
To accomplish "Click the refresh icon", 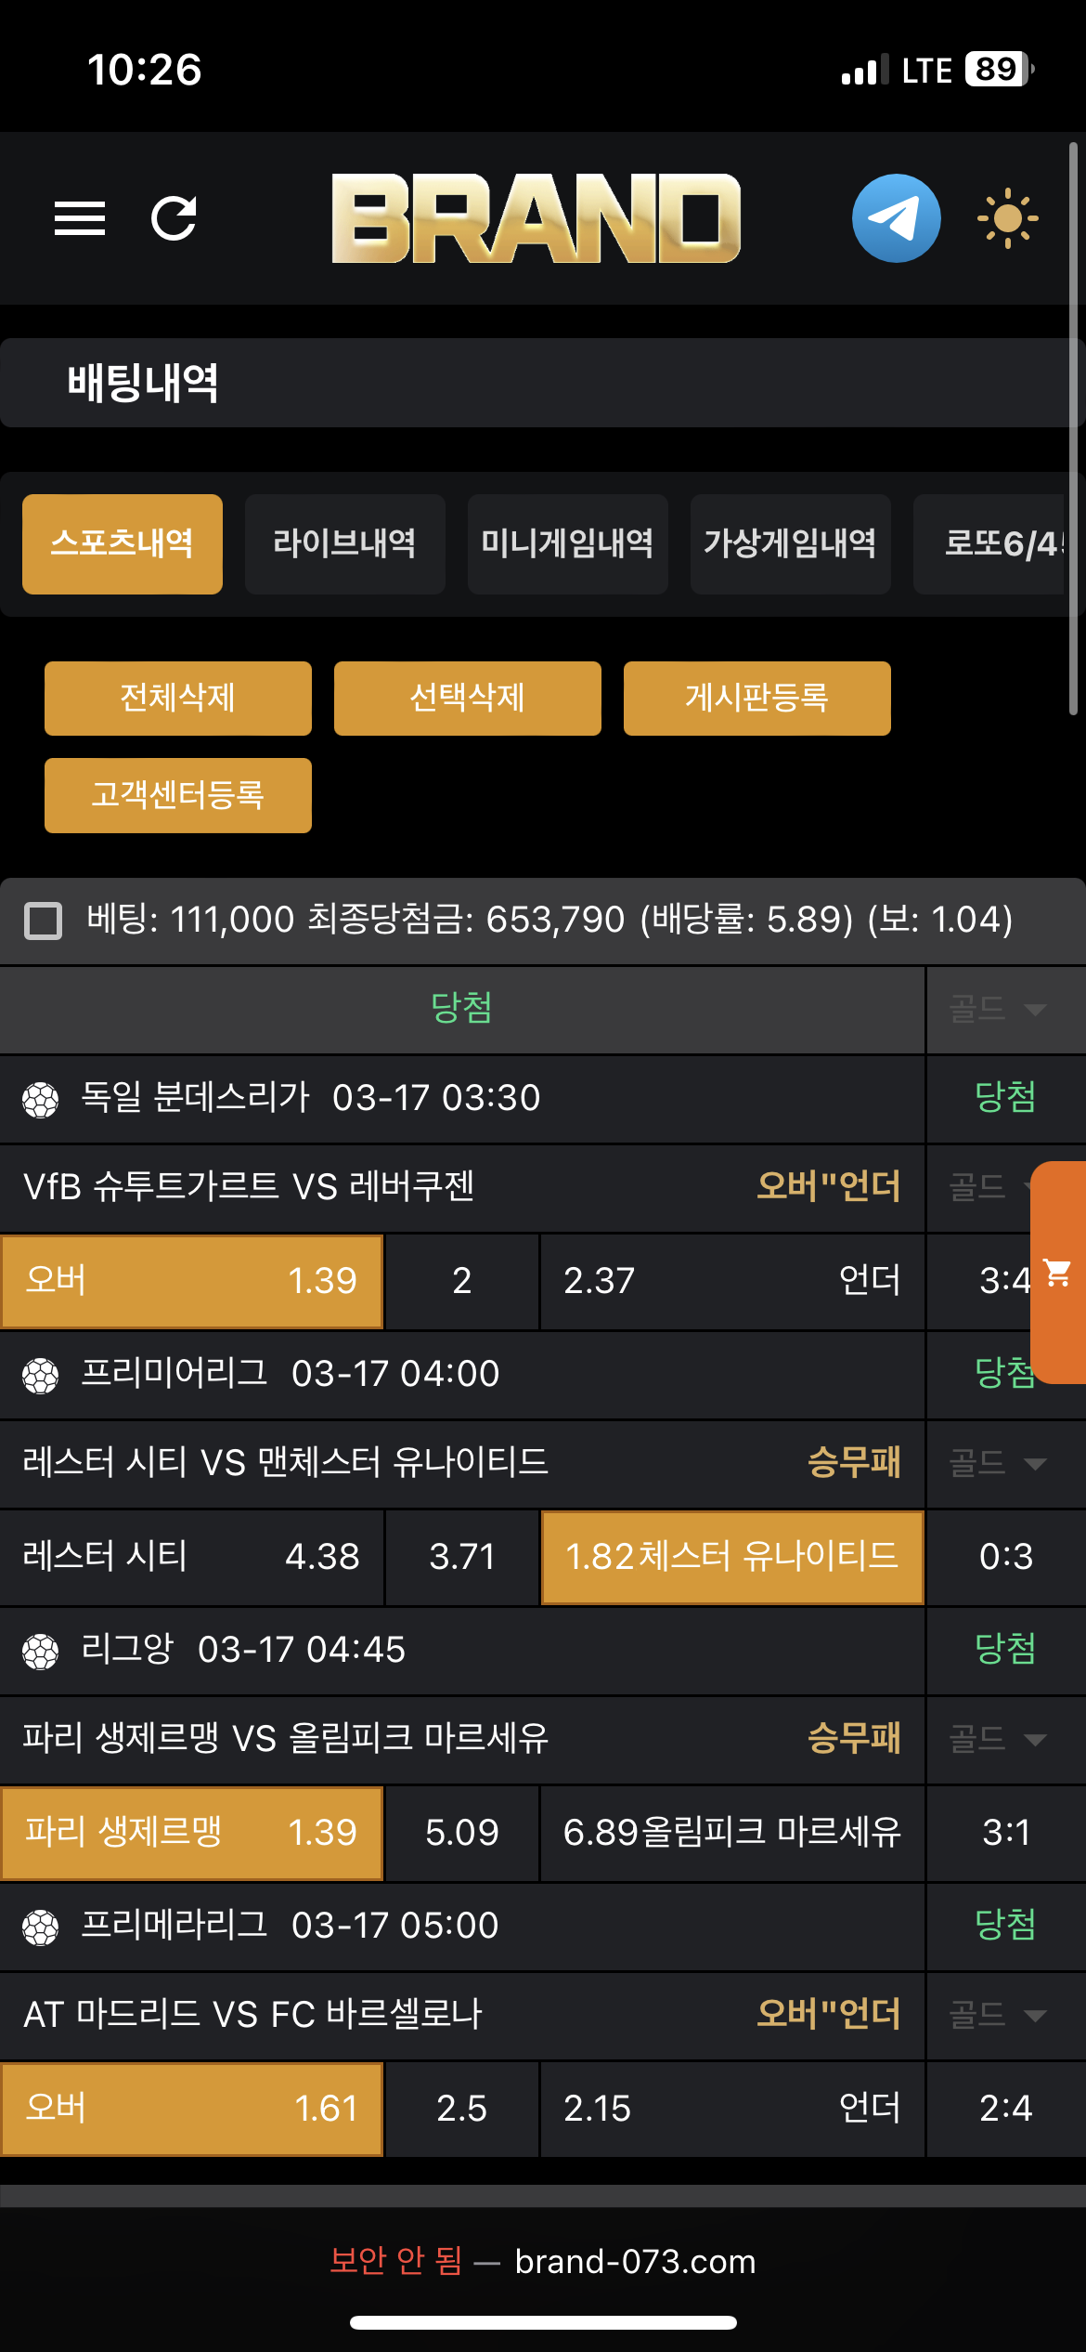I will coord(174,218).
